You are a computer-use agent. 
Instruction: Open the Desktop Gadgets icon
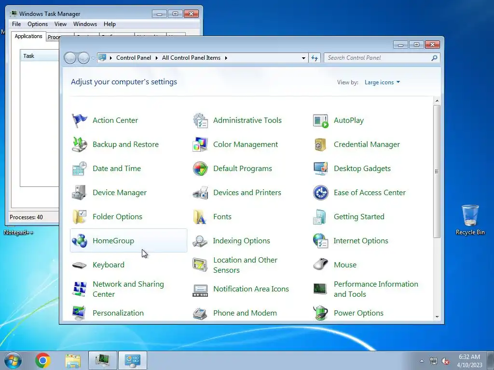click(x=321, y=169)
